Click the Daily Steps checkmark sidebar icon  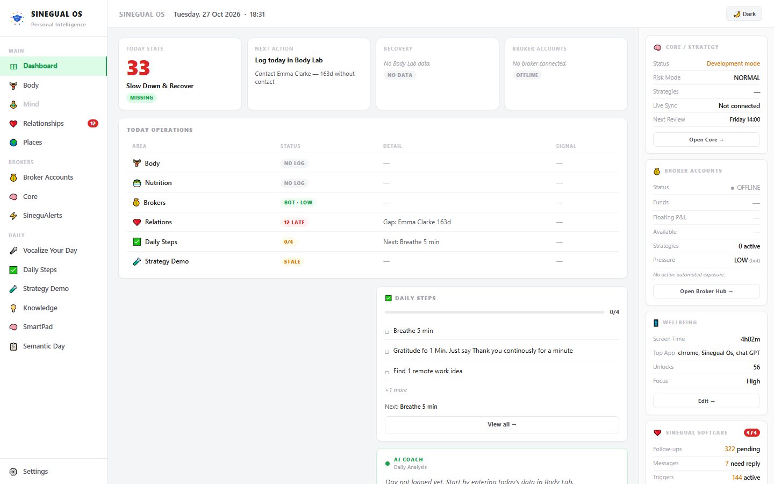[13, 270]
